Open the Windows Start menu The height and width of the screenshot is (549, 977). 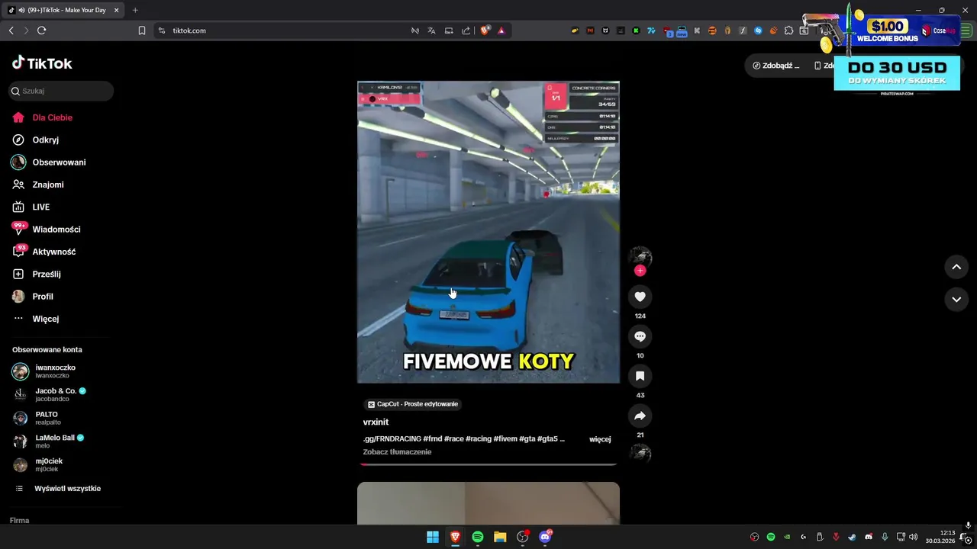tap(433, 537)
